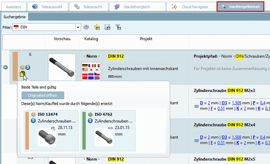Click the yellow-green replaced part icon
Image resolution: width=270 pixels, height=164 pixels.
pos(22,74)
